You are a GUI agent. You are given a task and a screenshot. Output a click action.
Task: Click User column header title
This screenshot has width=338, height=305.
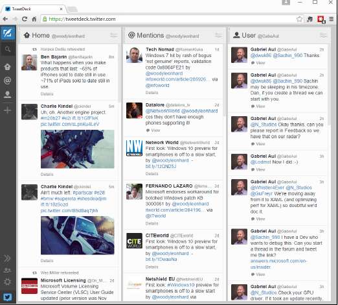click(249, 35)
